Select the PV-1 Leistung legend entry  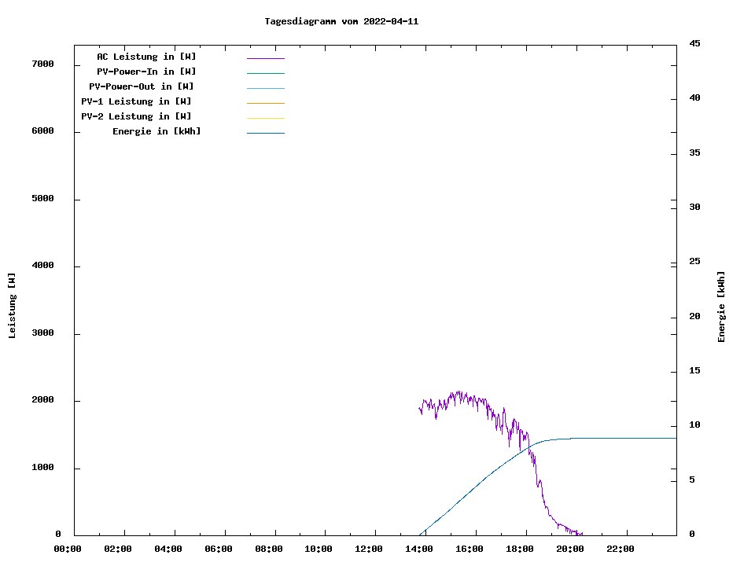[136, 101]
